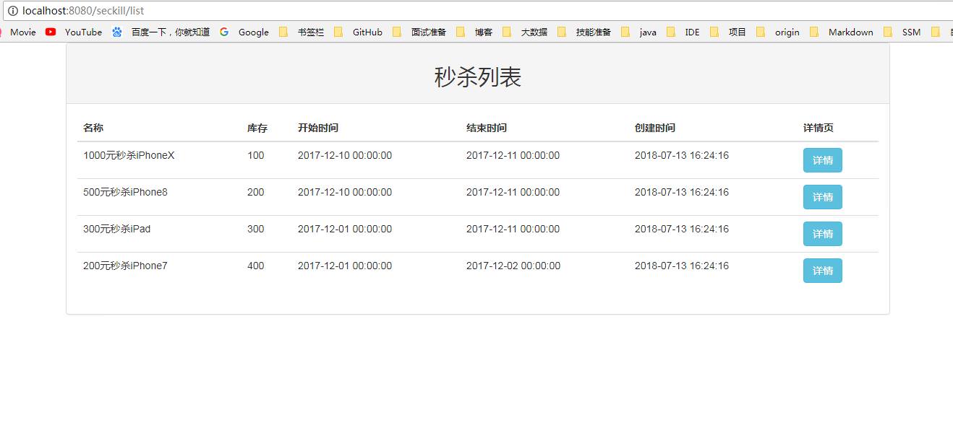This screenshot has height=433, width=953.
Task: Open the java bookmark folder
Action: [x=639, y=32]
